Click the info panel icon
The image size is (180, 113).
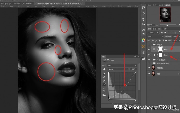143,52
